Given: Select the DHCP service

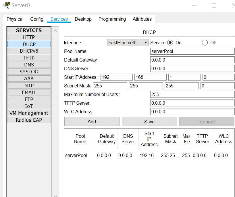Looking at the screenshot, I should 29,44.
